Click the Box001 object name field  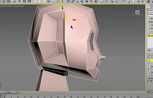(x=150, y=10)
